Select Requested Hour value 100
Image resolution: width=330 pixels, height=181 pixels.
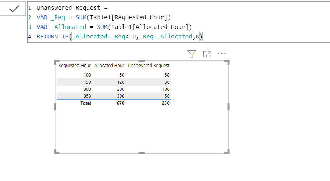[x=87, y=75]
